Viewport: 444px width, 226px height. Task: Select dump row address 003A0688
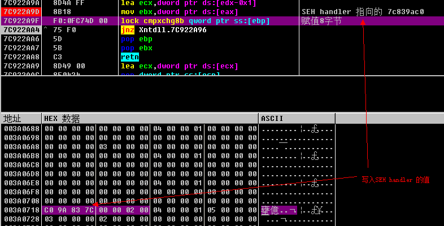pyautogui.click(x=21, y=129)
